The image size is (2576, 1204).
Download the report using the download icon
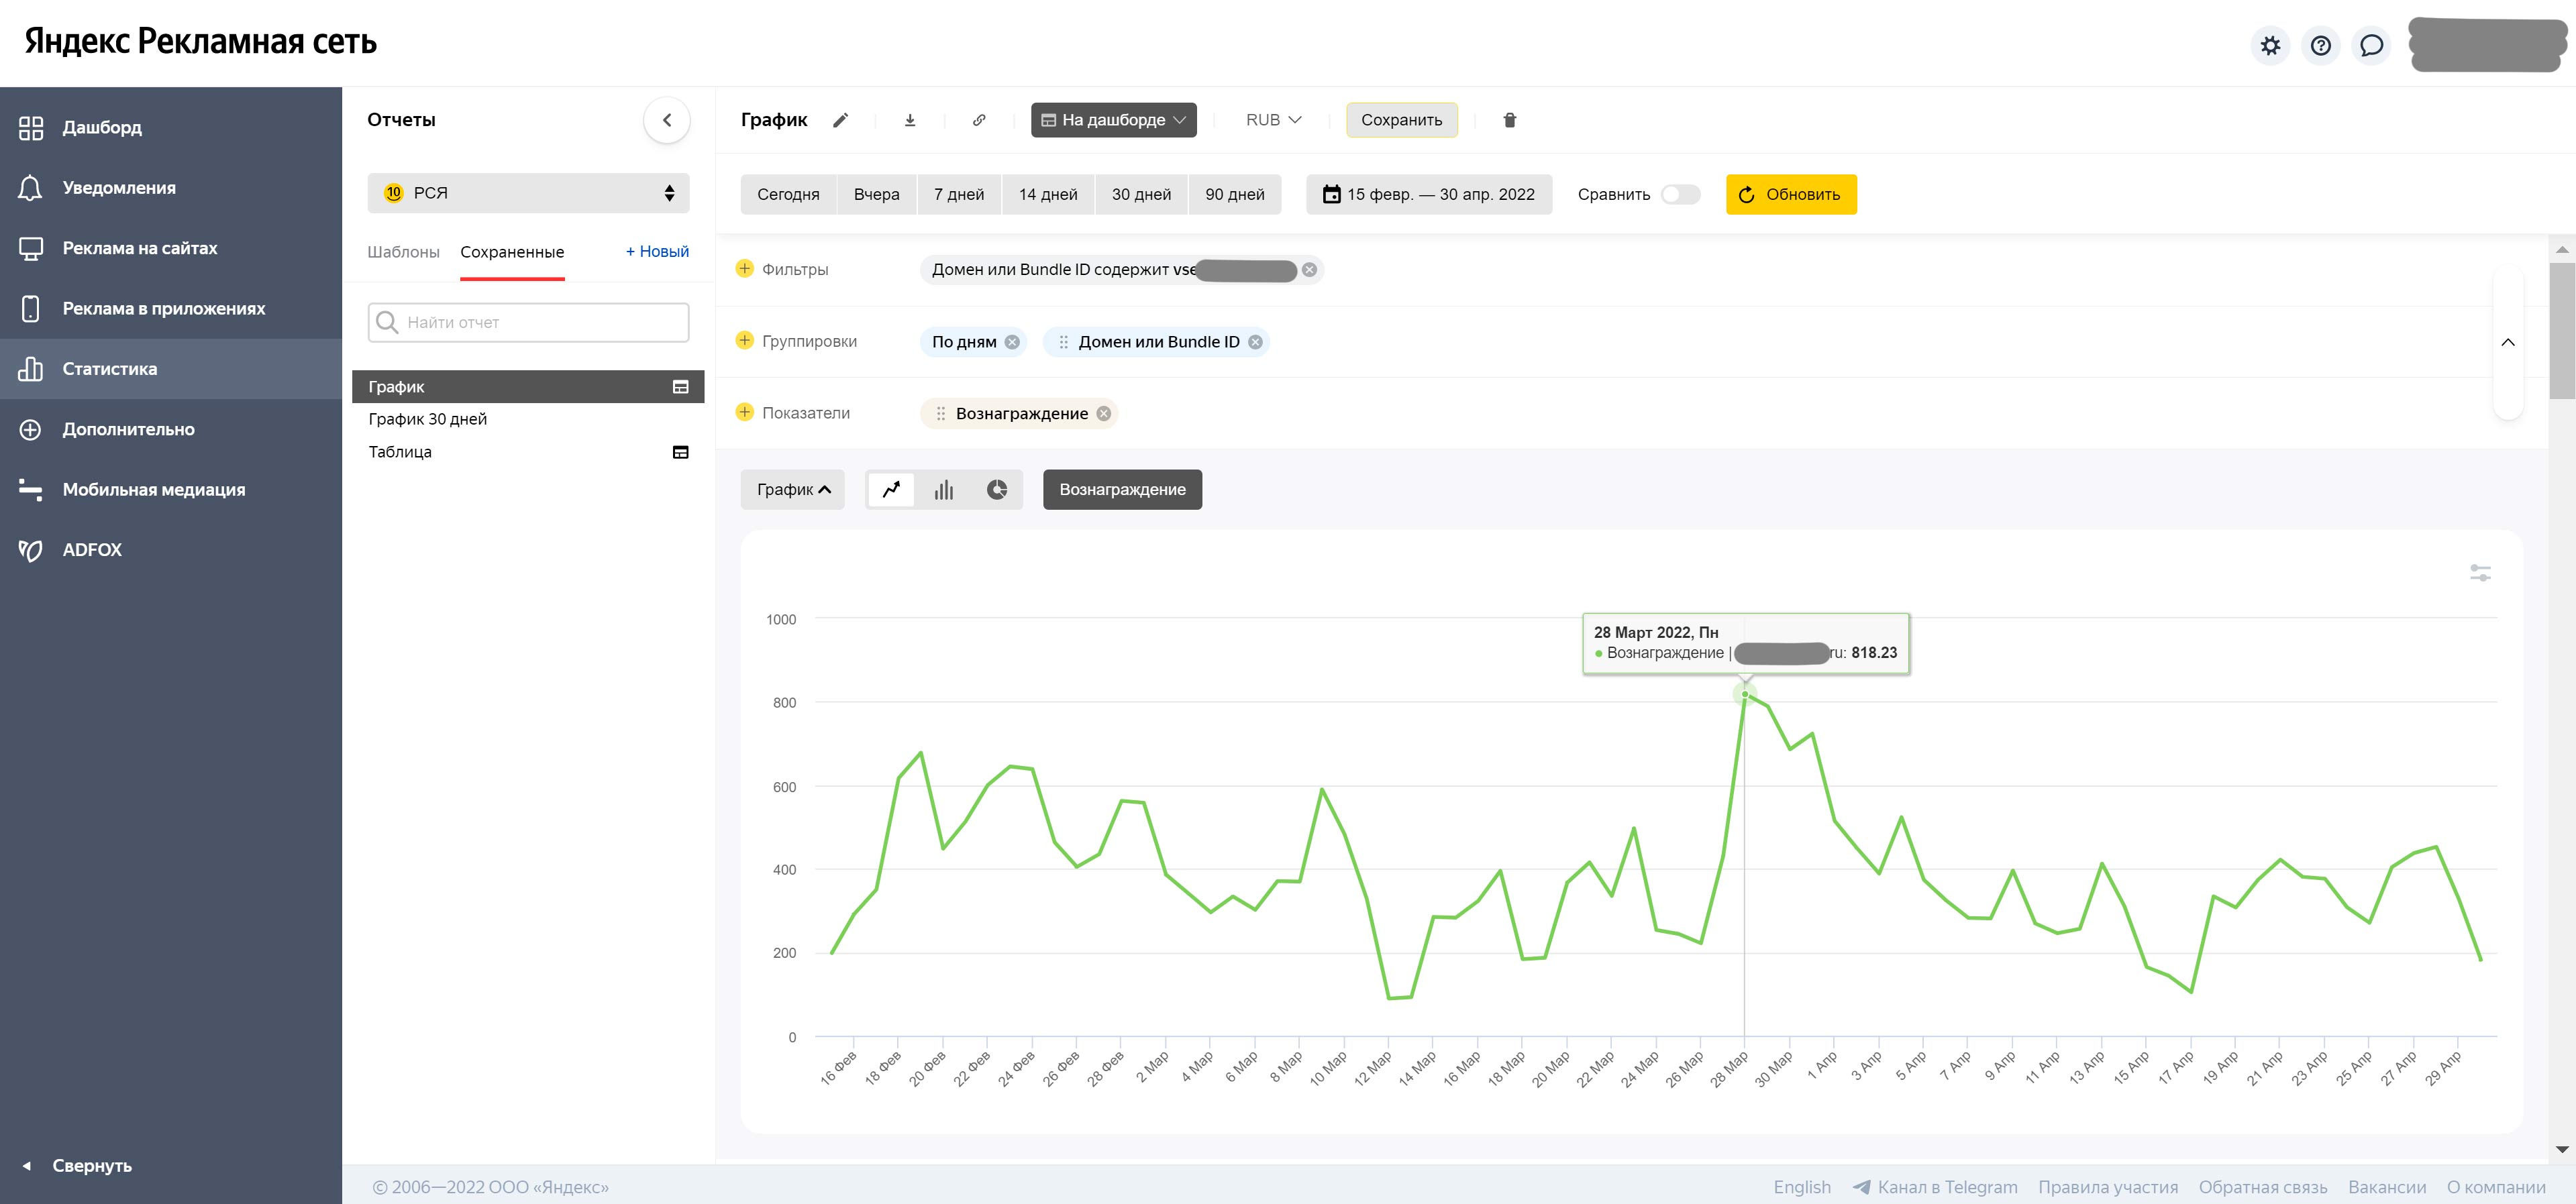(910, 120)
